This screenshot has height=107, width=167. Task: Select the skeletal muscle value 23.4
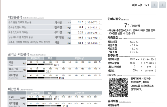tap(49, 71)
